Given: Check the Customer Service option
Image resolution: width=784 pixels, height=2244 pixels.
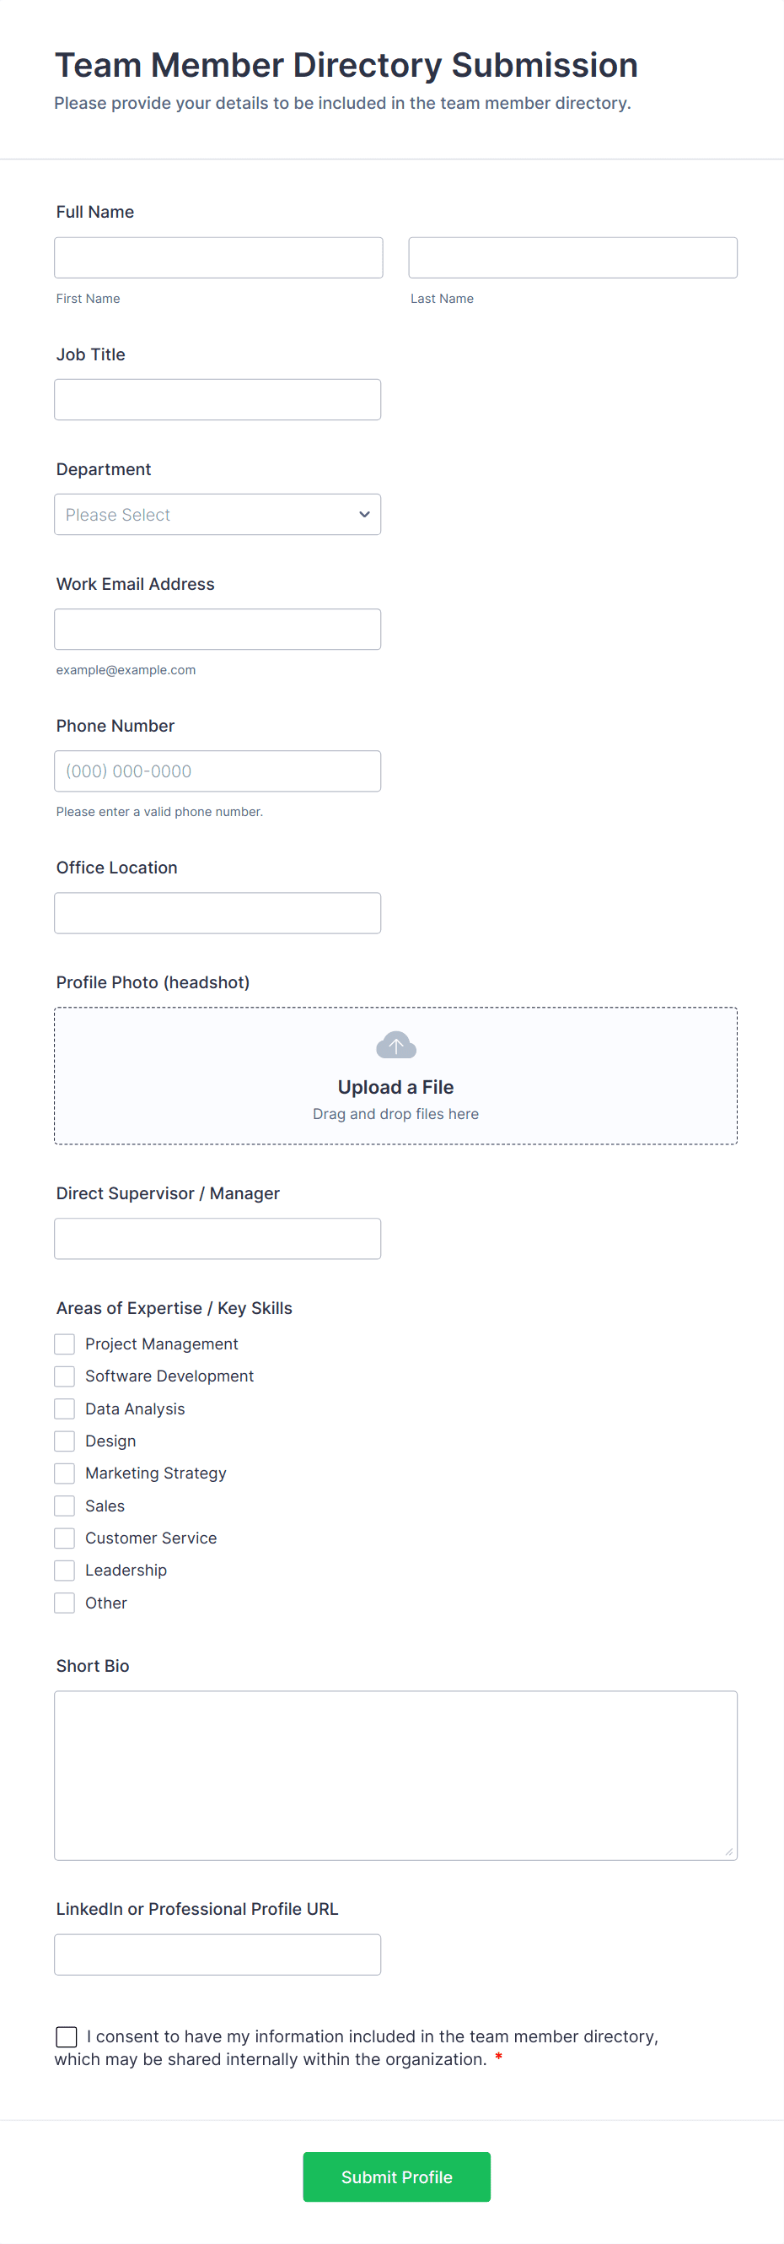Looking at the screenshot, I should (x=63, y=1537).
